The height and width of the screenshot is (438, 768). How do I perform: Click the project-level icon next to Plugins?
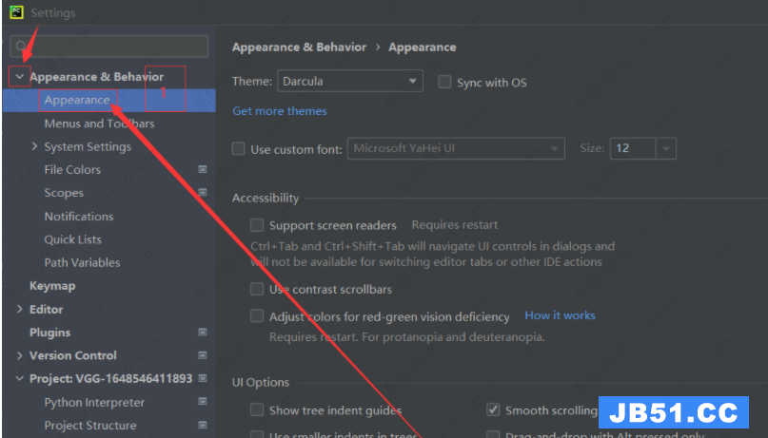pos(202,333)
